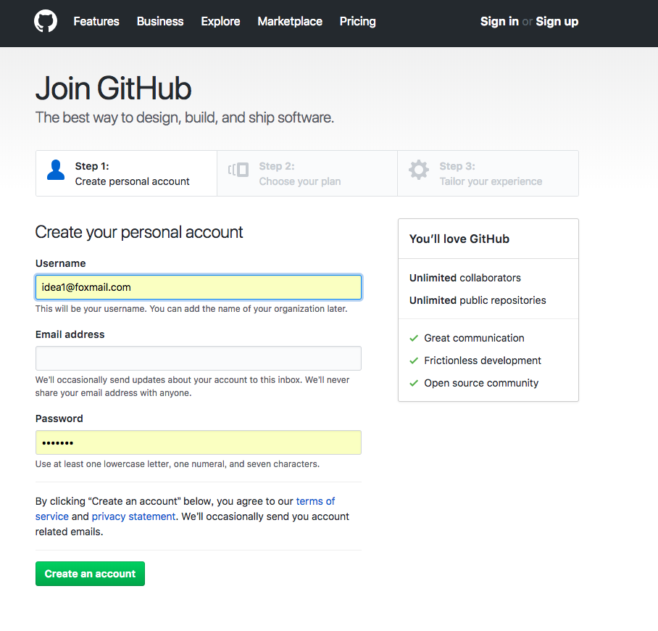Focus the empty Email address field
The image size is (658, 631).
(199, 358)
